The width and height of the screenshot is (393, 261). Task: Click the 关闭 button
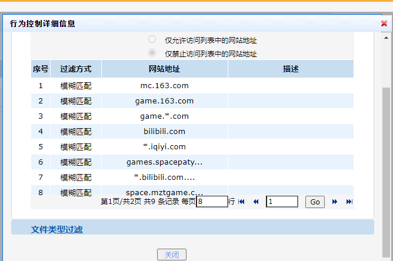click(x=172, y=255)
